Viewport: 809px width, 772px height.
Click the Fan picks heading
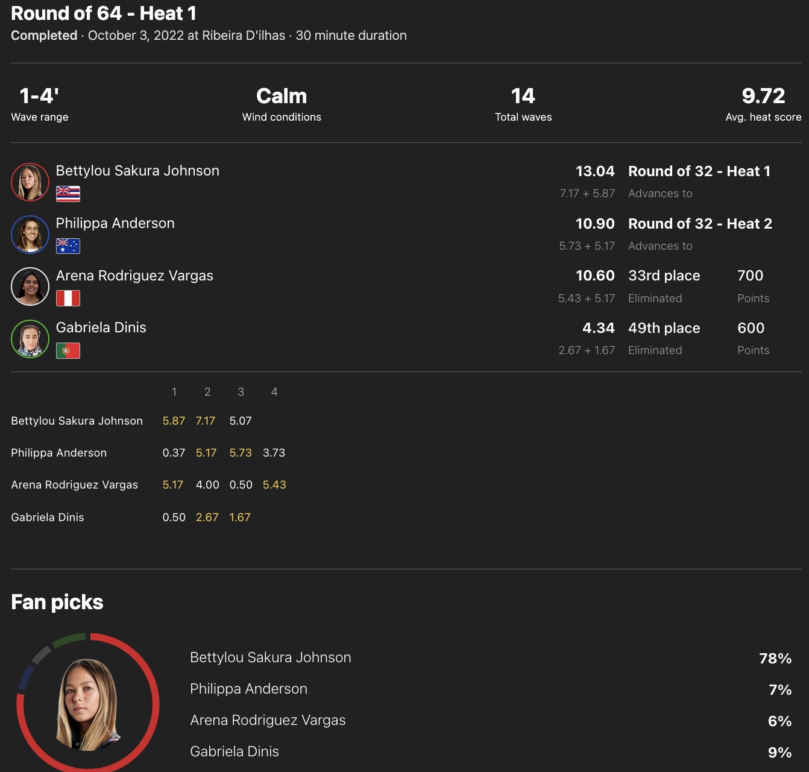[x=57, y=602]
